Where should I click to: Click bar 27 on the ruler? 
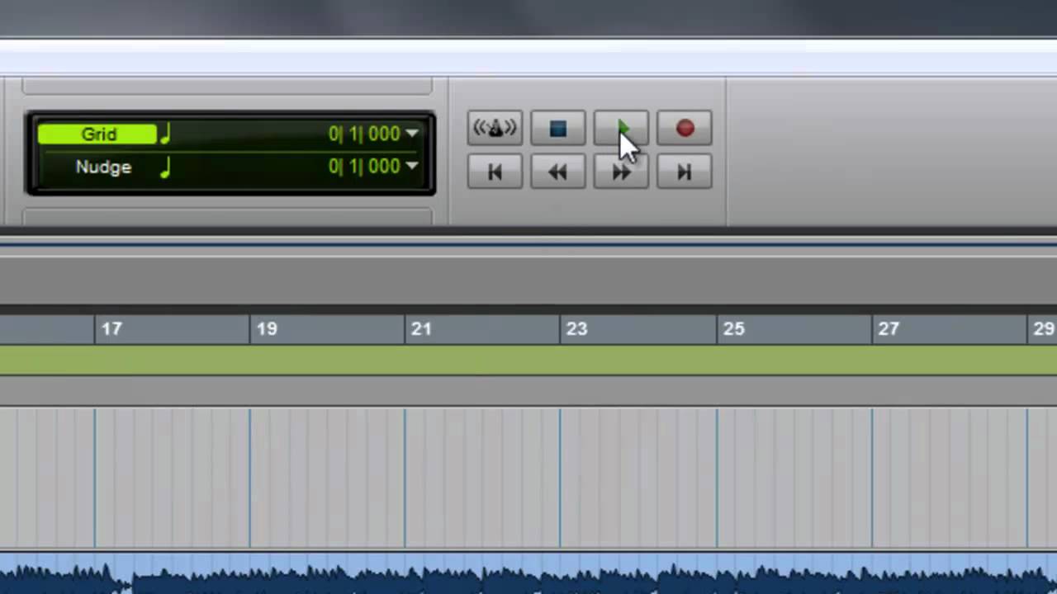[x=889, y=329]
